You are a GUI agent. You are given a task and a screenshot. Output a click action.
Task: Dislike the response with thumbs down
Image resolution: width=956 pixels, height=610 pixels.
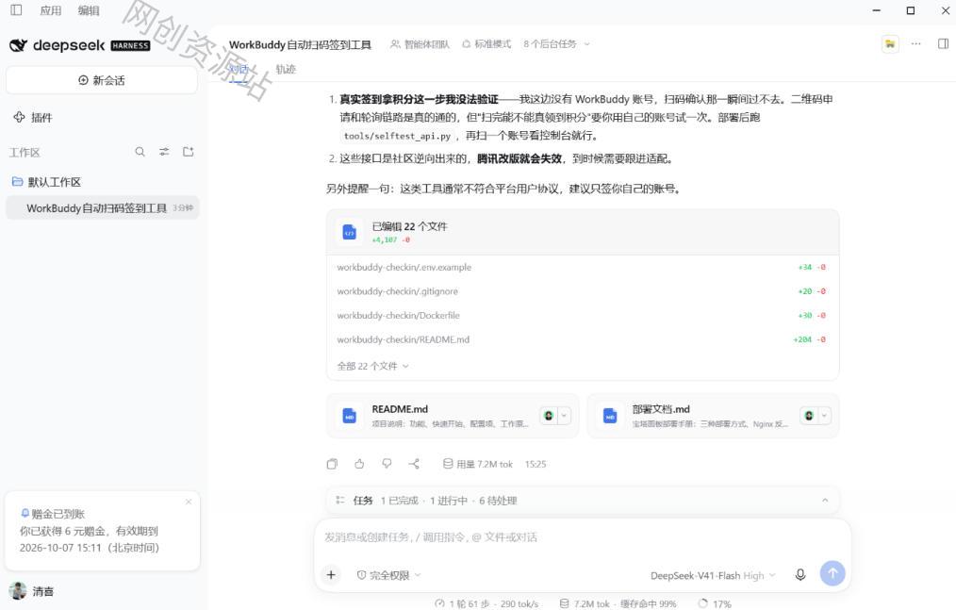(x=387, y=464)
